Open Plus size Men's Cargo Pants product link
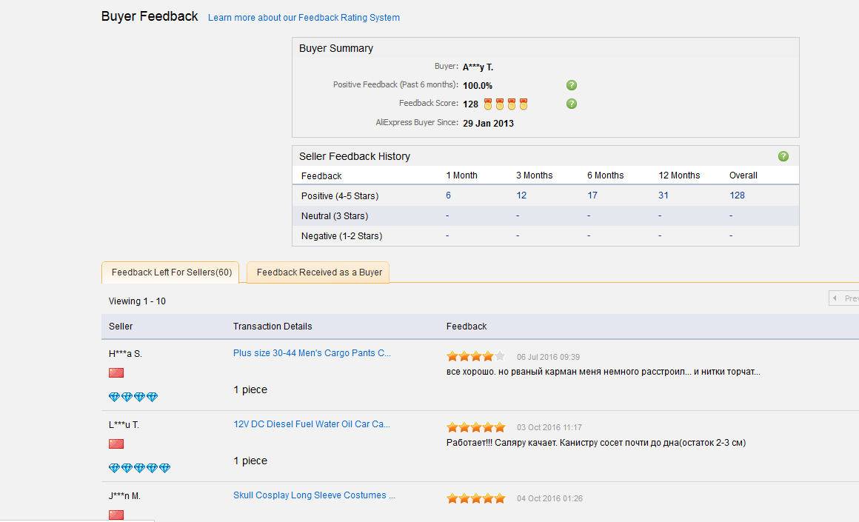The height and width of the screenshot is (522, 859). click(x=312, y=353)
